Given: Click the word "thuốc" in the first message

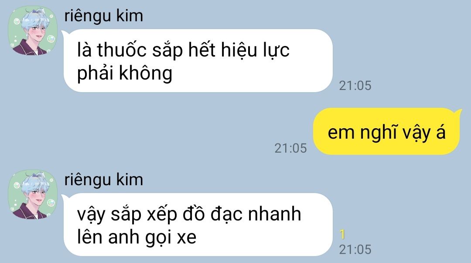Looking at the screenshot, I should 122,50.
